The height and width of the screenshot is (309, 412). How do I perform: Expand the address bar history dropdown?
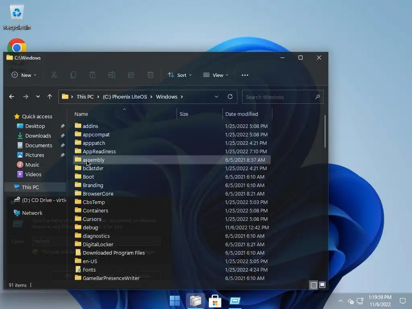point(216,97)
